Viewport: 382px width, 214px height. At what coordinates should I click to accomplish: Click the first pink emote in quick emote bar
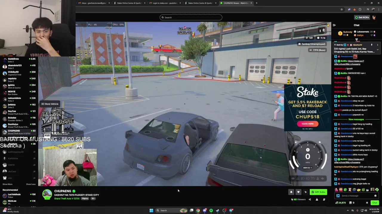point(336,190)
